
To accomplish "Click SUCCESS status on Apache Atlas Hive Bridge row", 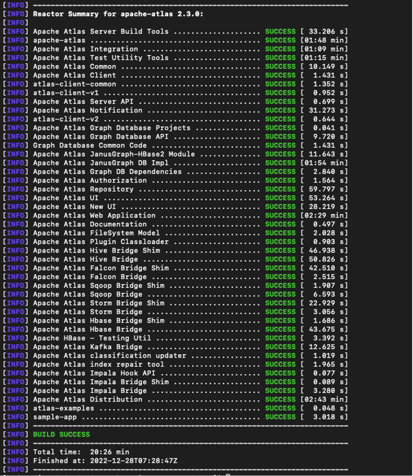I will pos(280,259).
